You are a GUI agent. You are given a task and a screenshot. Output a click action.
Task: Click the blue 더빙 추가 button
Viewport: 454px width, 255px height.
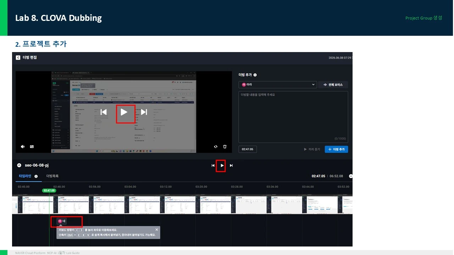point(336,149)
